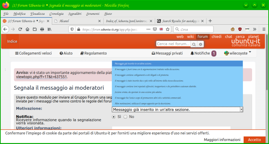The width and height of the screenshot is (269, 144).
Task: Click the tracking protection shield in the address bar
Action: (72, 29)
